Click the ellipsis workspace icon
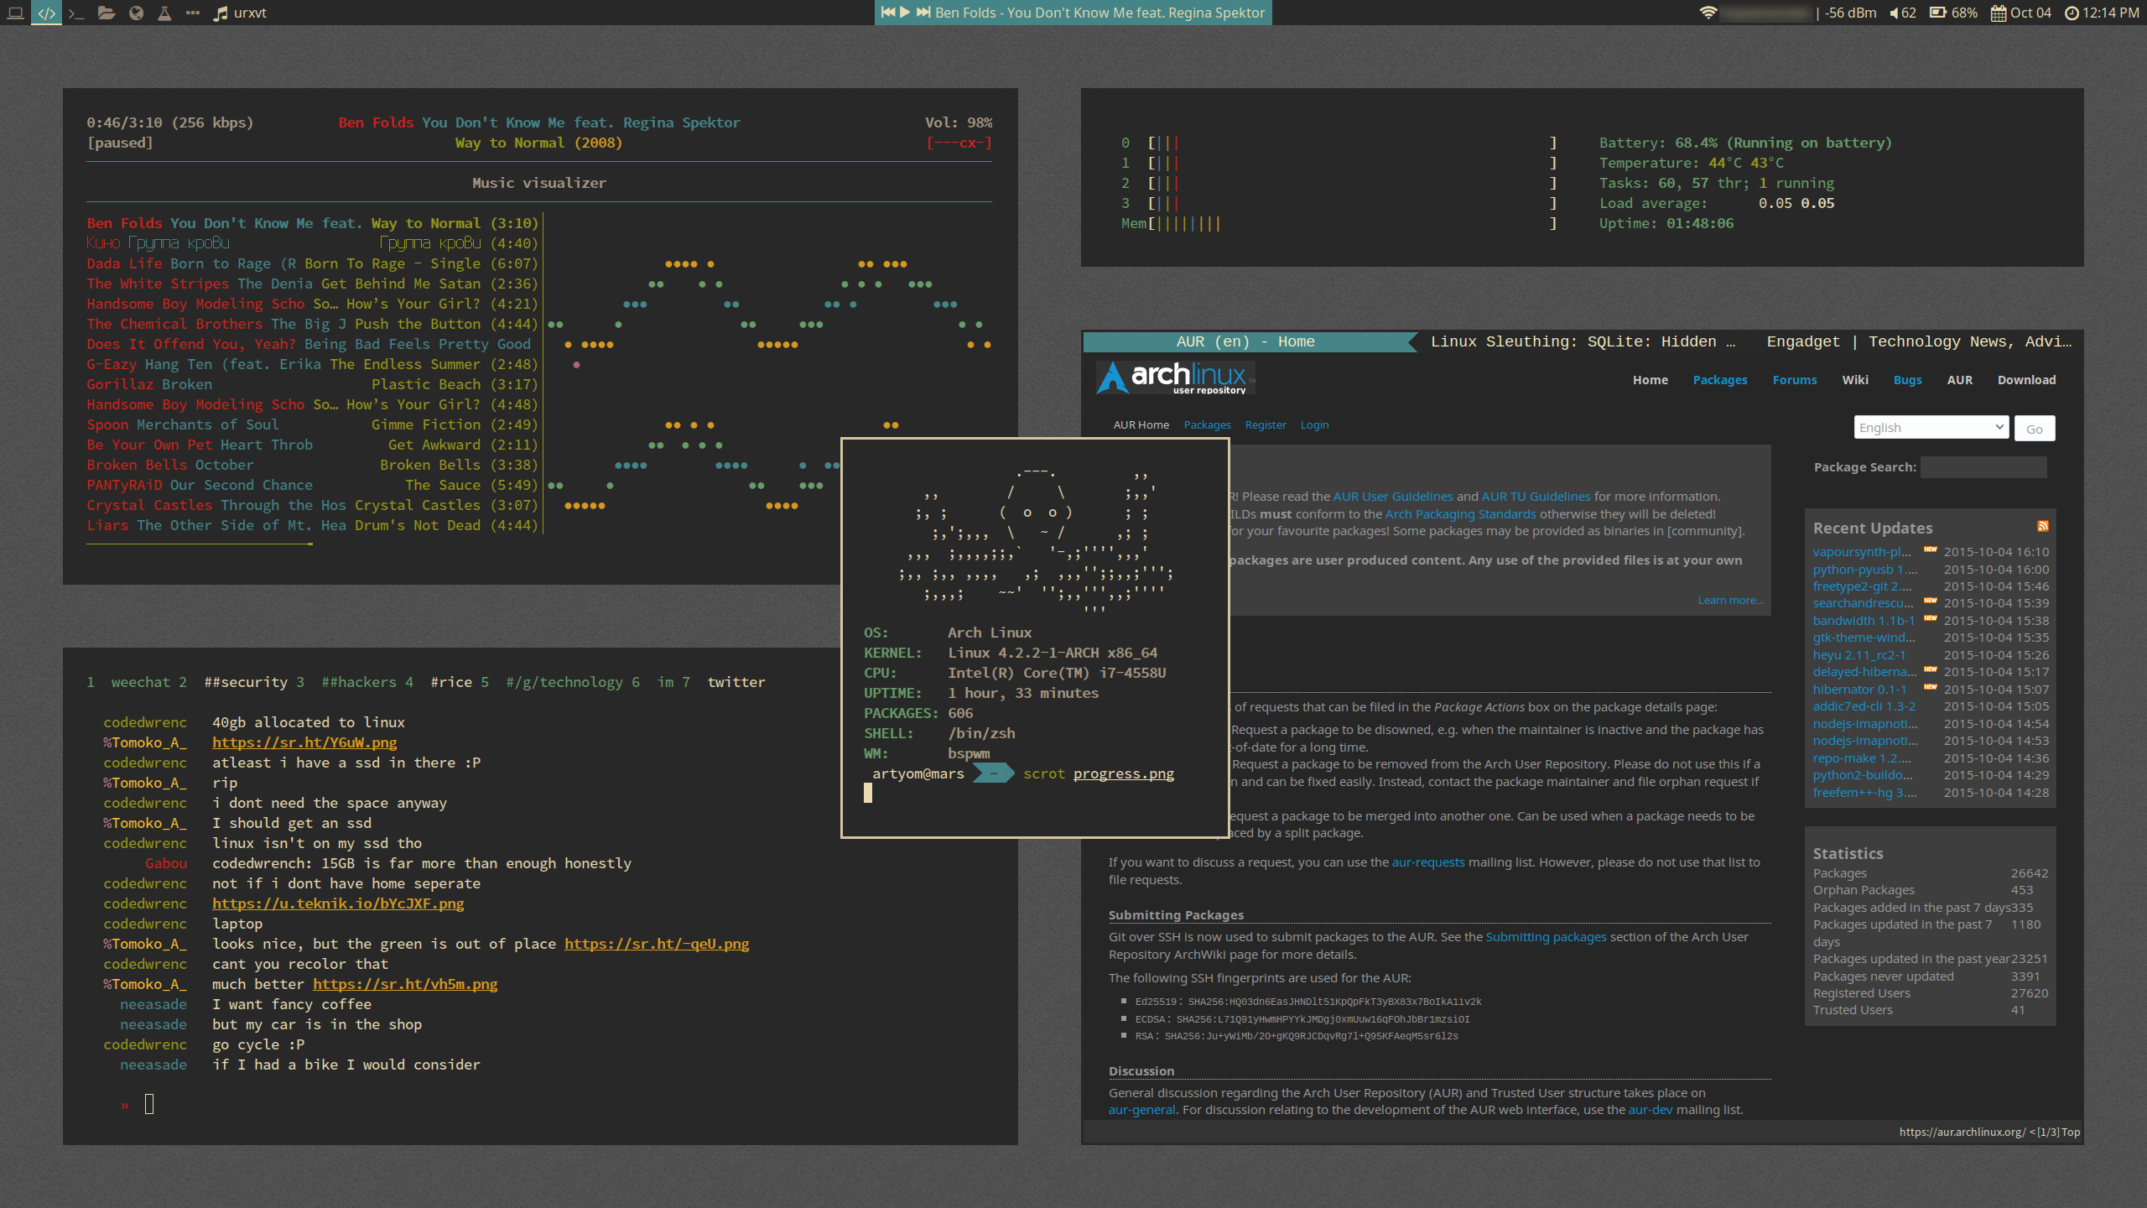The height and width of the screenshot is (1208, 2147). point(193,13)
